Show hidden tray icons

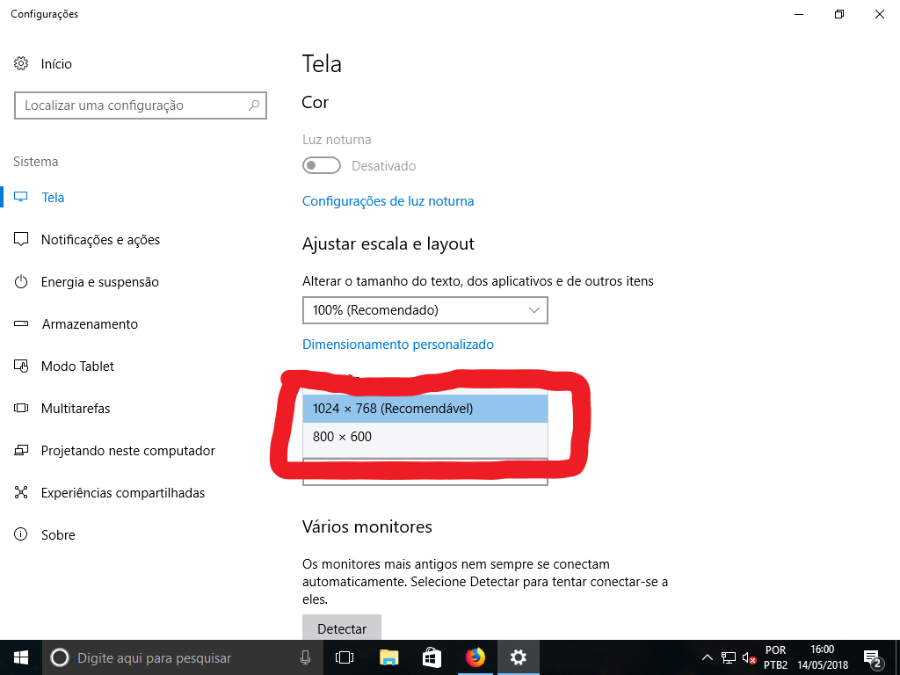(x=708, y=657)
